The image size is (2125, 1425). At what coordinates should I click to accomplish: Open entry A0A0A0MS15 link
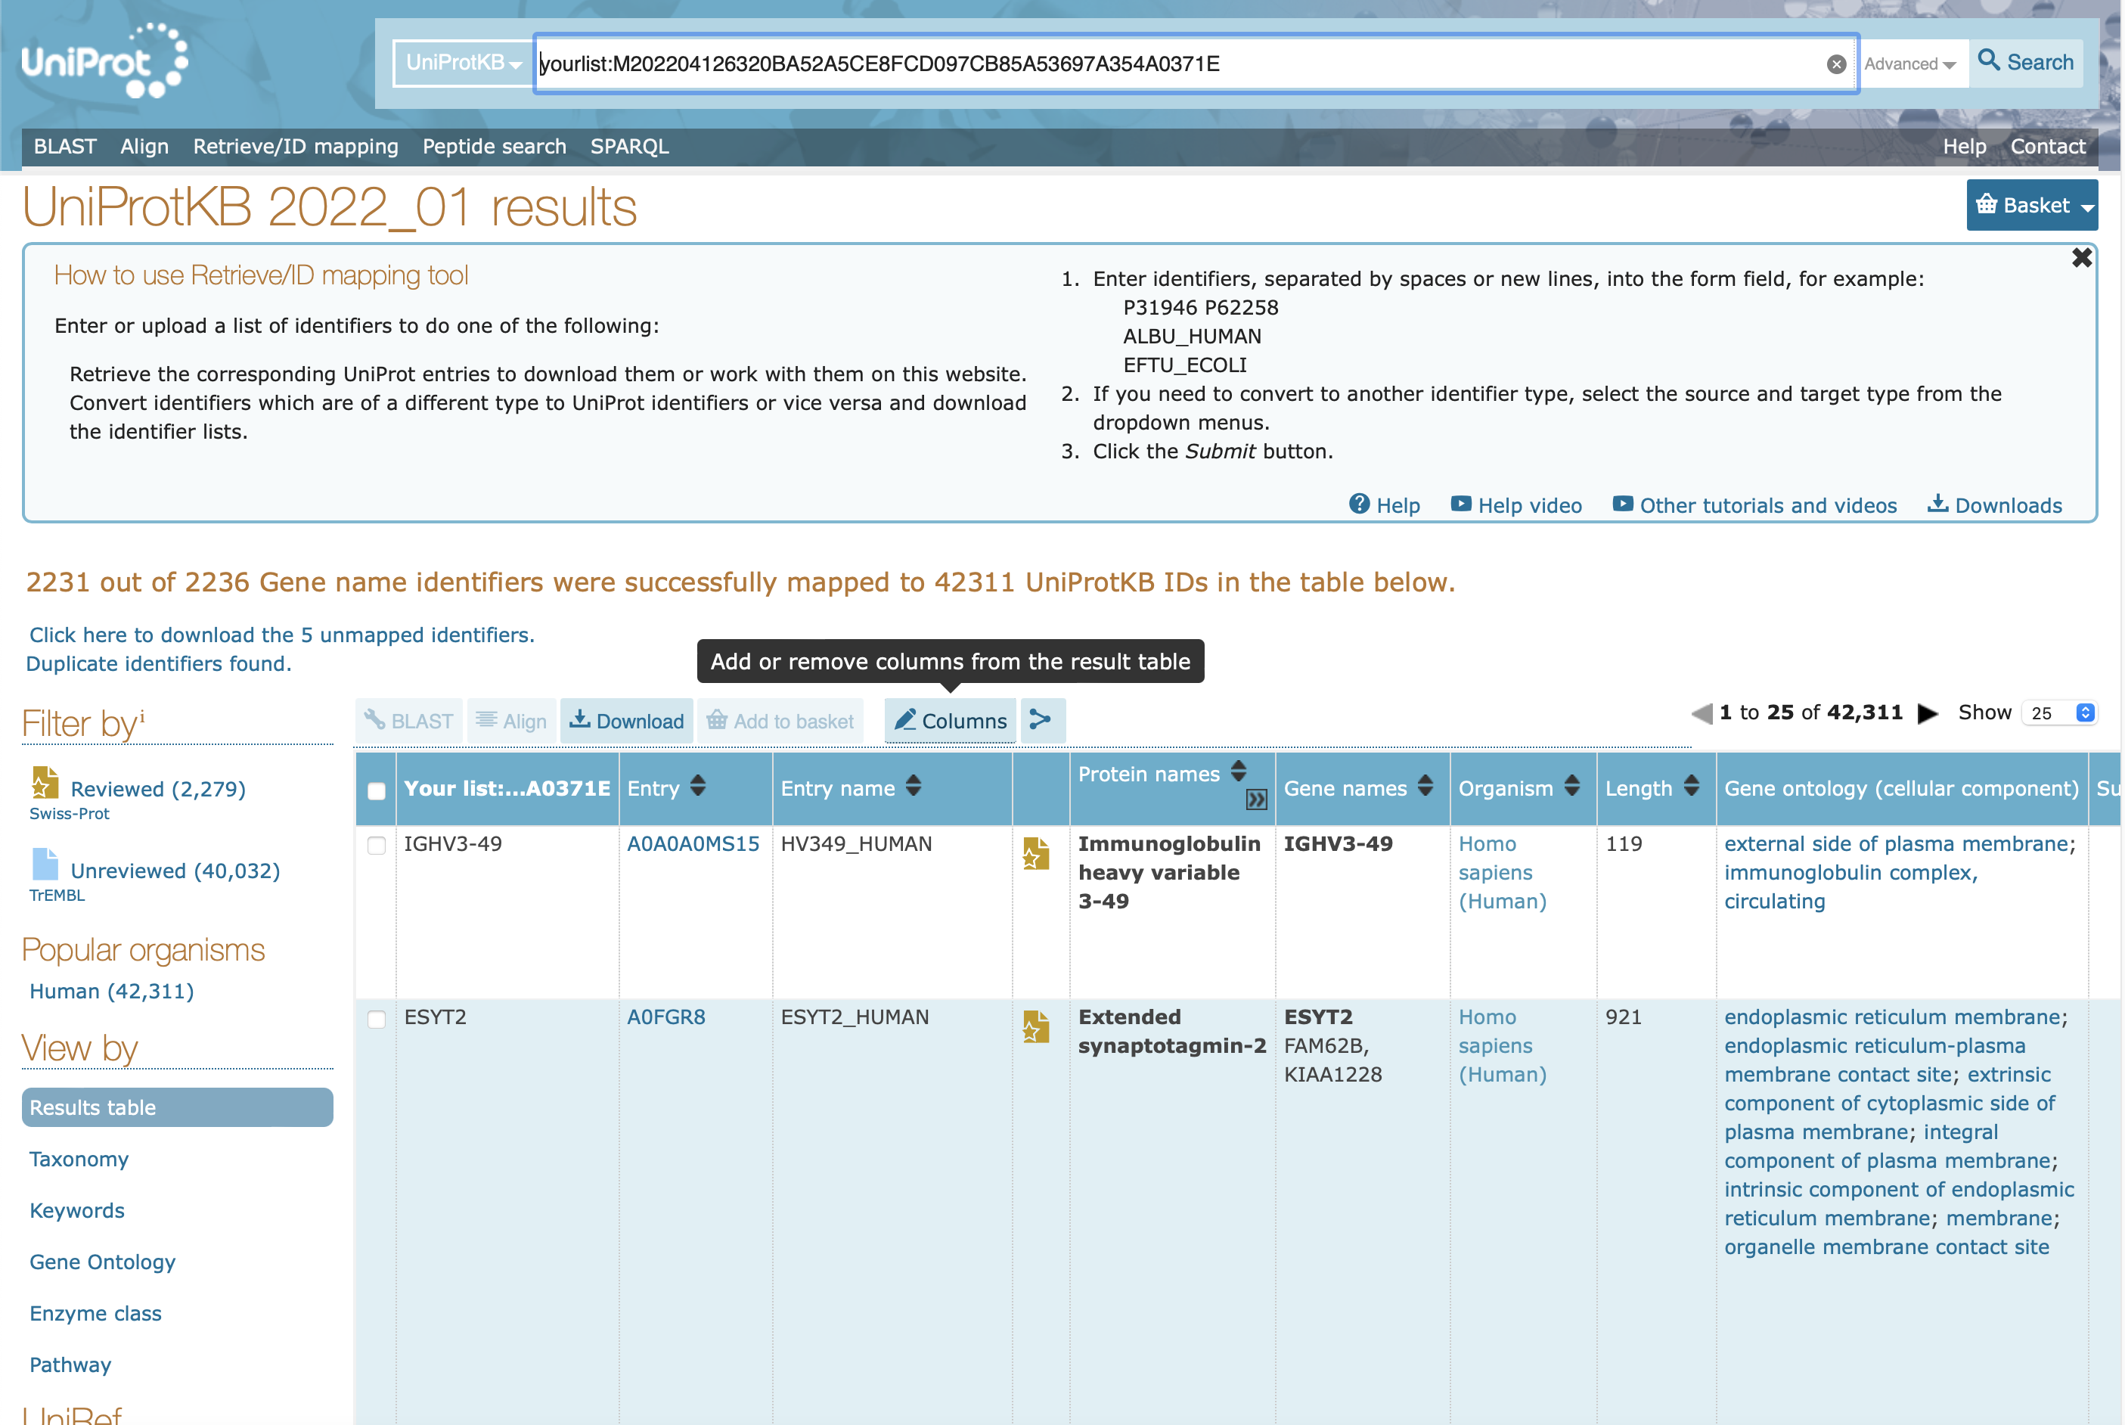coord(692,843)
